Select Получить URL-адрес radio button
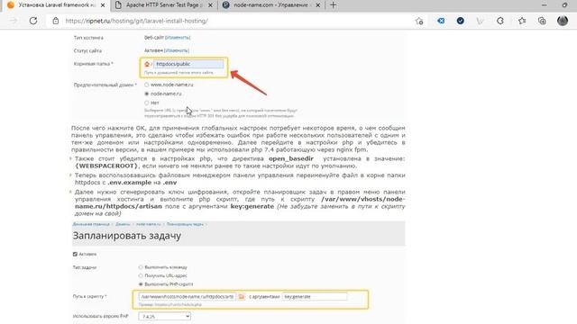This screenshot has height=324, width=577. pyautogui.click(x=141, y=275)
